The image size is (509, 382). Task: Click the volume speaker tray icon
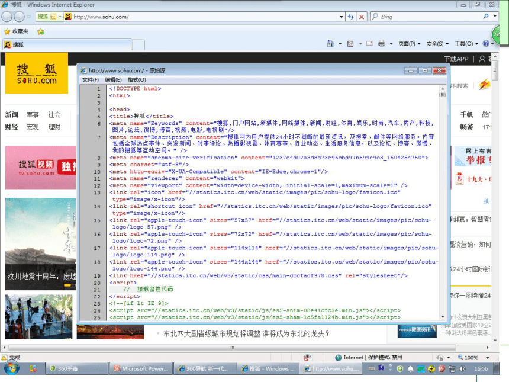pos(463,368)
